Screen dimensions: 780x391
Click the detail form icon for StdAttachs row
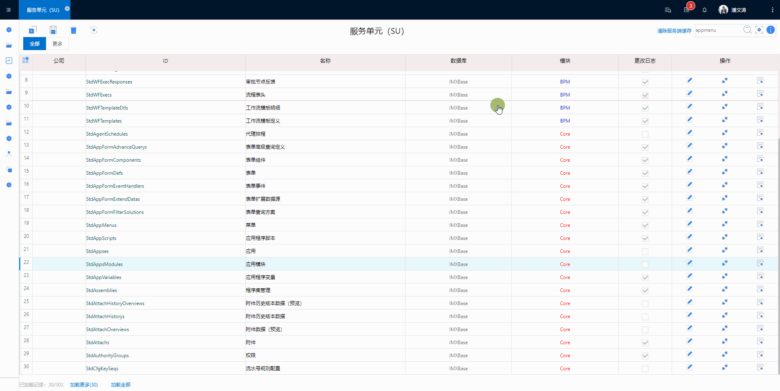pyautogui.click(x=760, y=341)
